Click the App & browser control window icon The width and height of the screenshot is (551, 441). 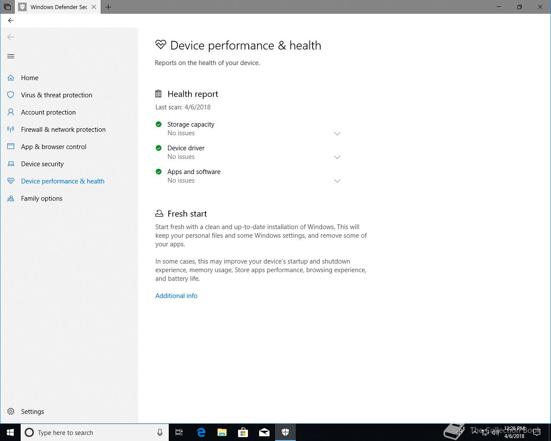tap(11, 147)
